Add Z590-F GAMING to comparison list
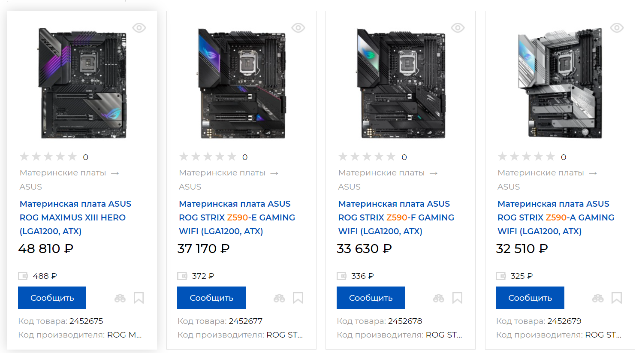642x353 pixels. point(438,298)
